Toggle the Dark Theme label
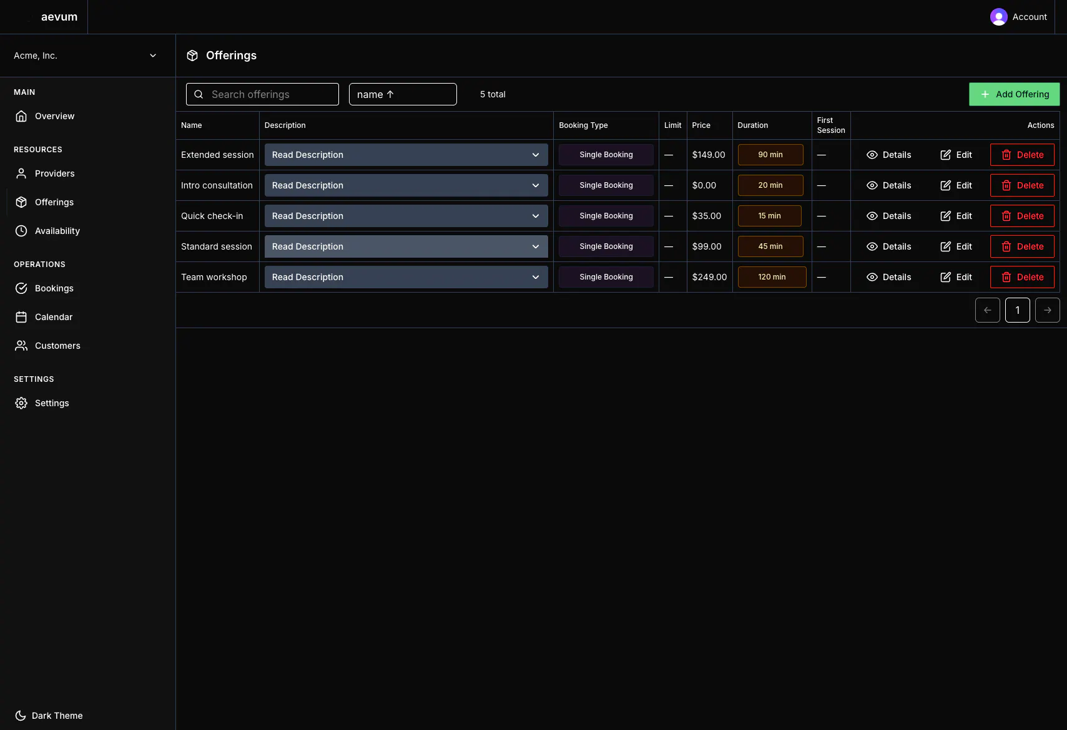Viewport: 1067px width, 730px height. click(57, 716)
